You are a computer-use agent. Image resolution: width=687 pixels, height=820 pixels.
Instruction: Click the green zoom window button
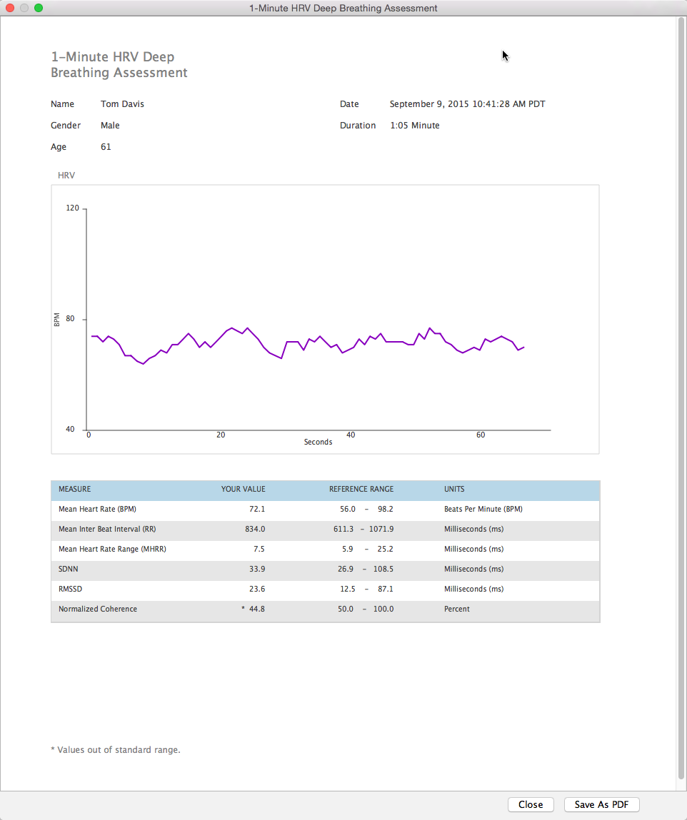tap(38, 8)
